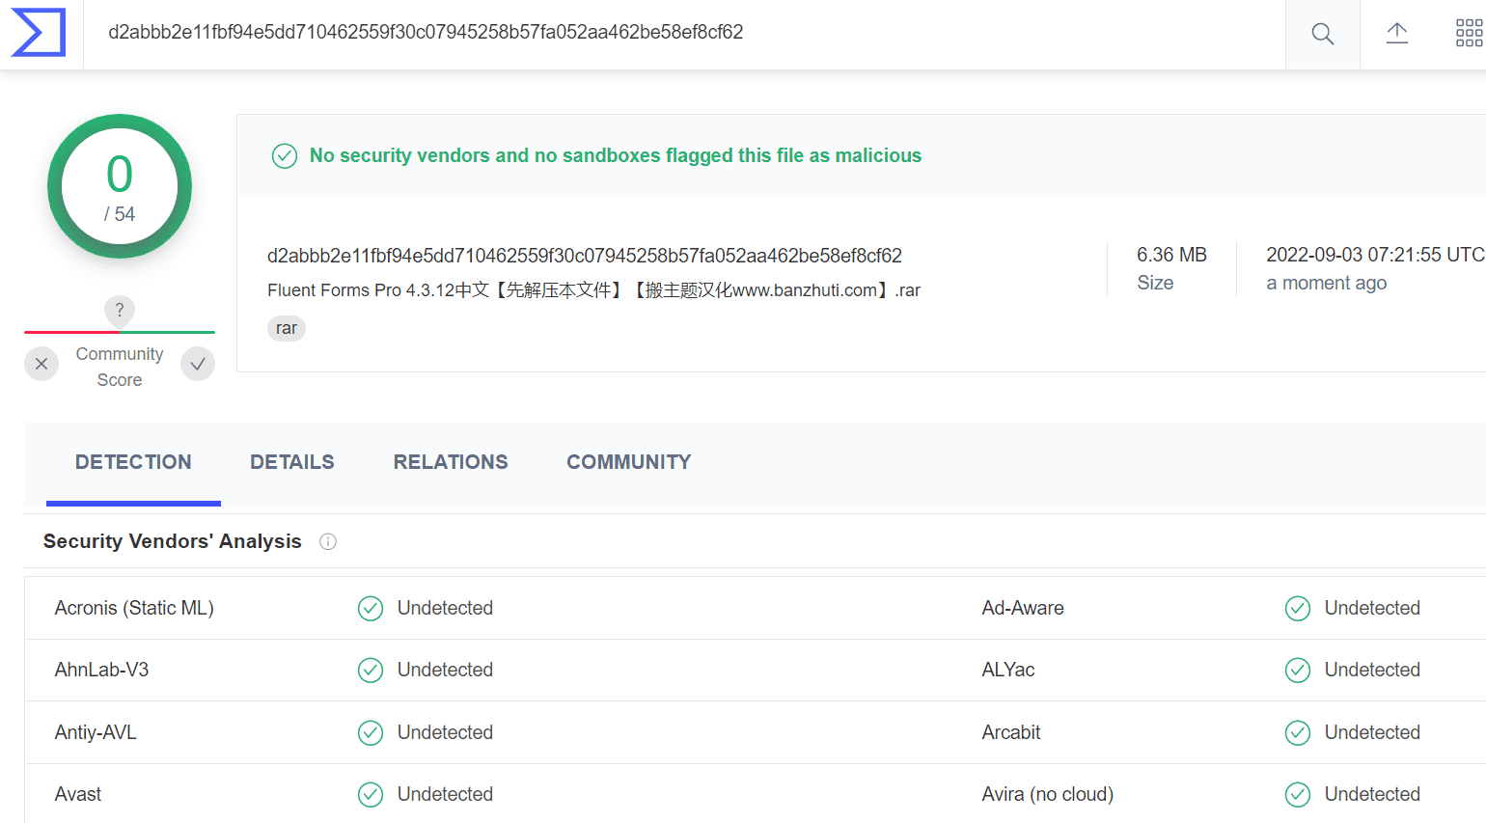The image size is (1486, 823).
Task: Click the Antiy-AVL undetected check icon
Action: (x=371, y=732)
